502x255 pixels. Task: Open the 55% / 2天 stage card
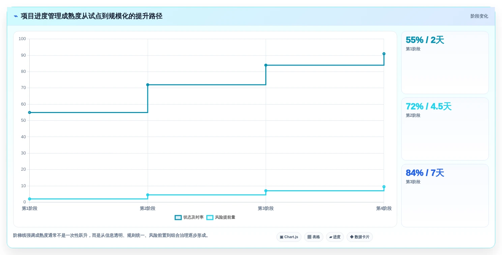[x=445, y=63]
